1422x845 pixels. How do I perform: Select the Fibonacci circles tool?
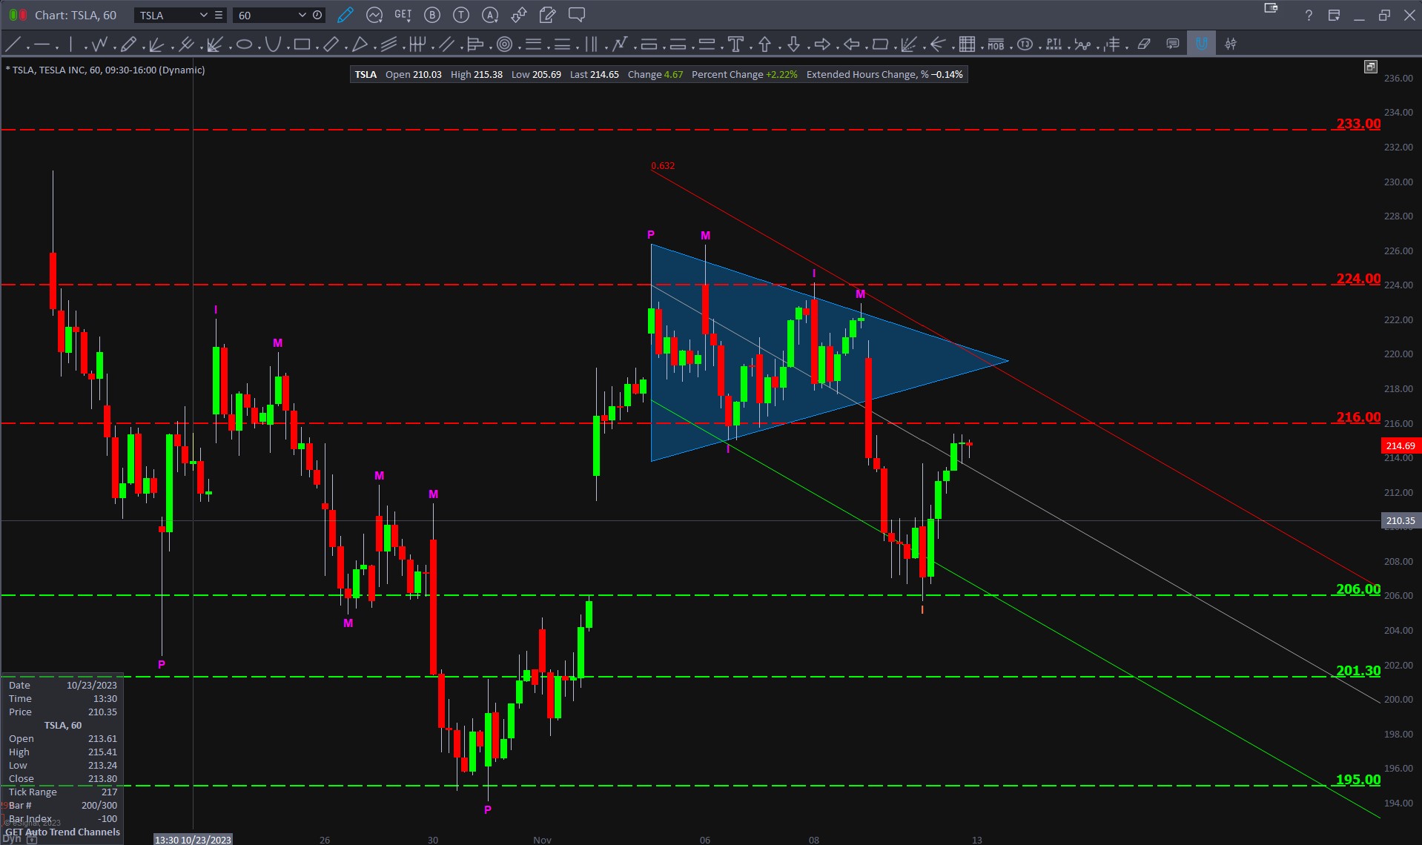point(504,44)
